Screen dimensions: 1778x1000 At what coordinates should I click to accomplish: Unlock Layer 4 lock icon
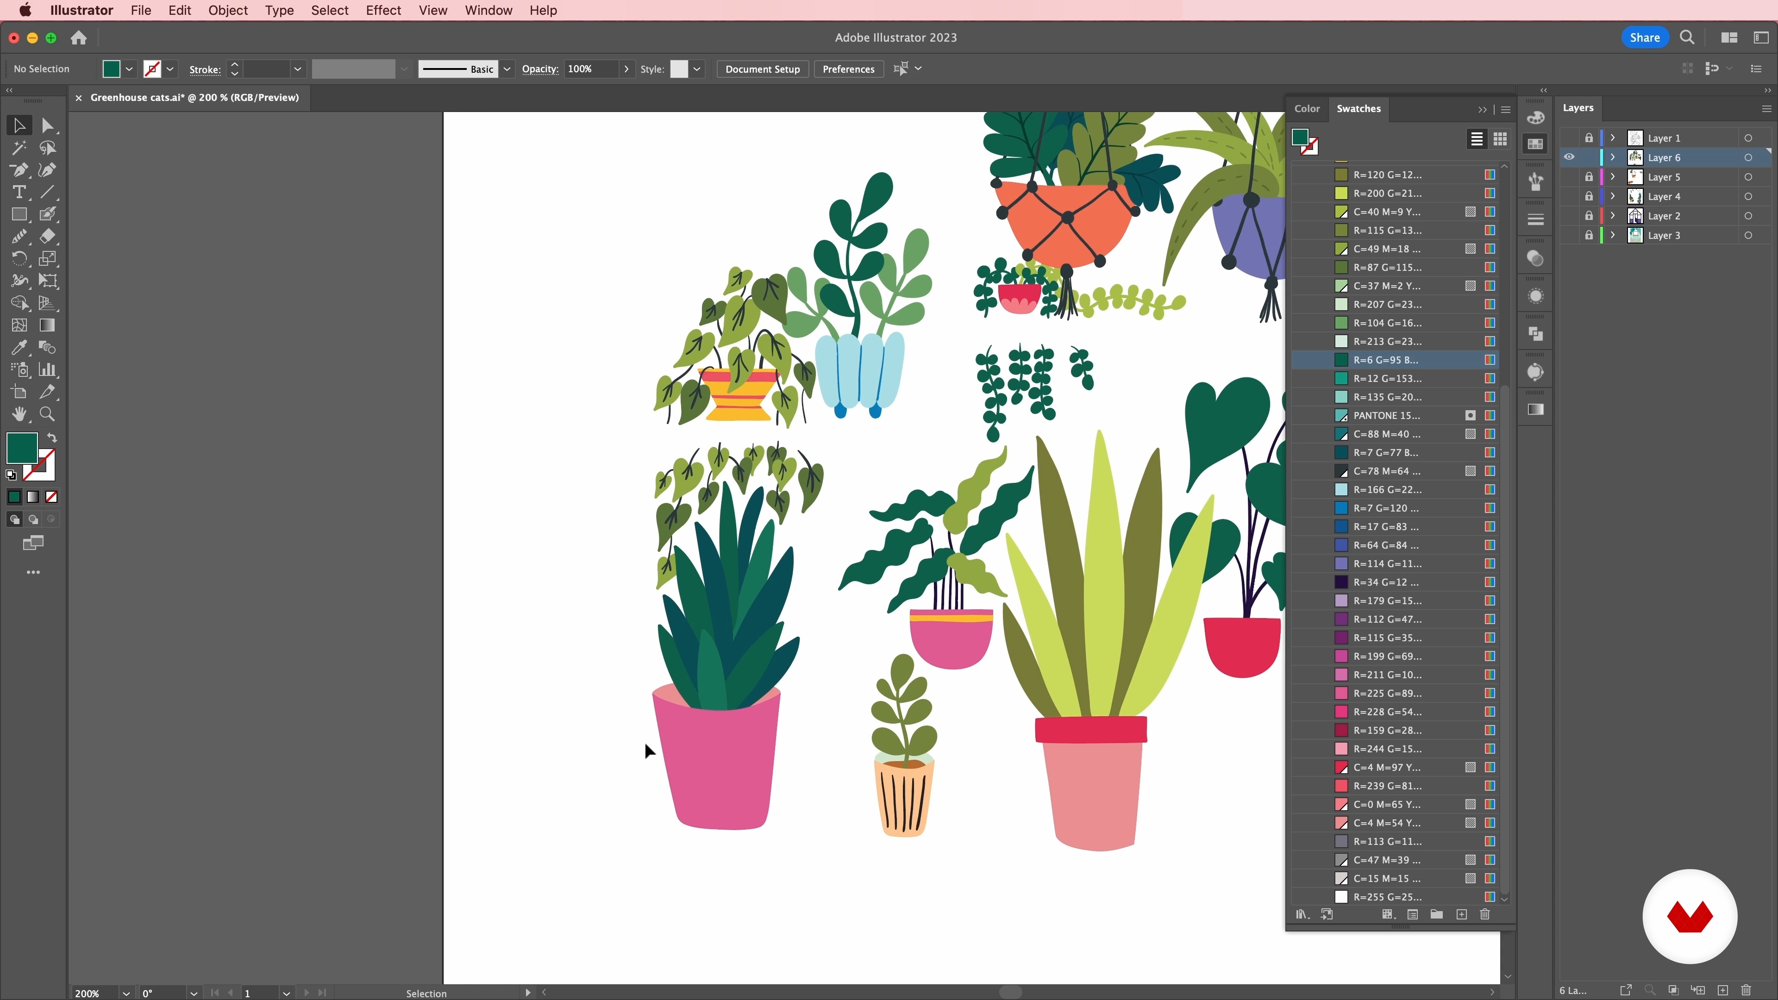pyautogui.click(x=1589, y=197)
